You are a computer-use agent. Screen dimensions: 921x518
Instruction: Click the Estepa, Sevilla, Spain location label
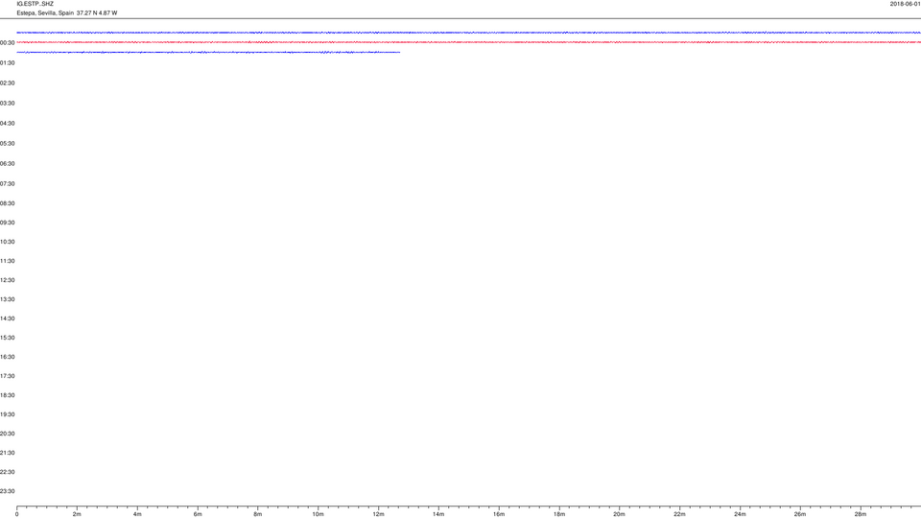click(45, 12)
